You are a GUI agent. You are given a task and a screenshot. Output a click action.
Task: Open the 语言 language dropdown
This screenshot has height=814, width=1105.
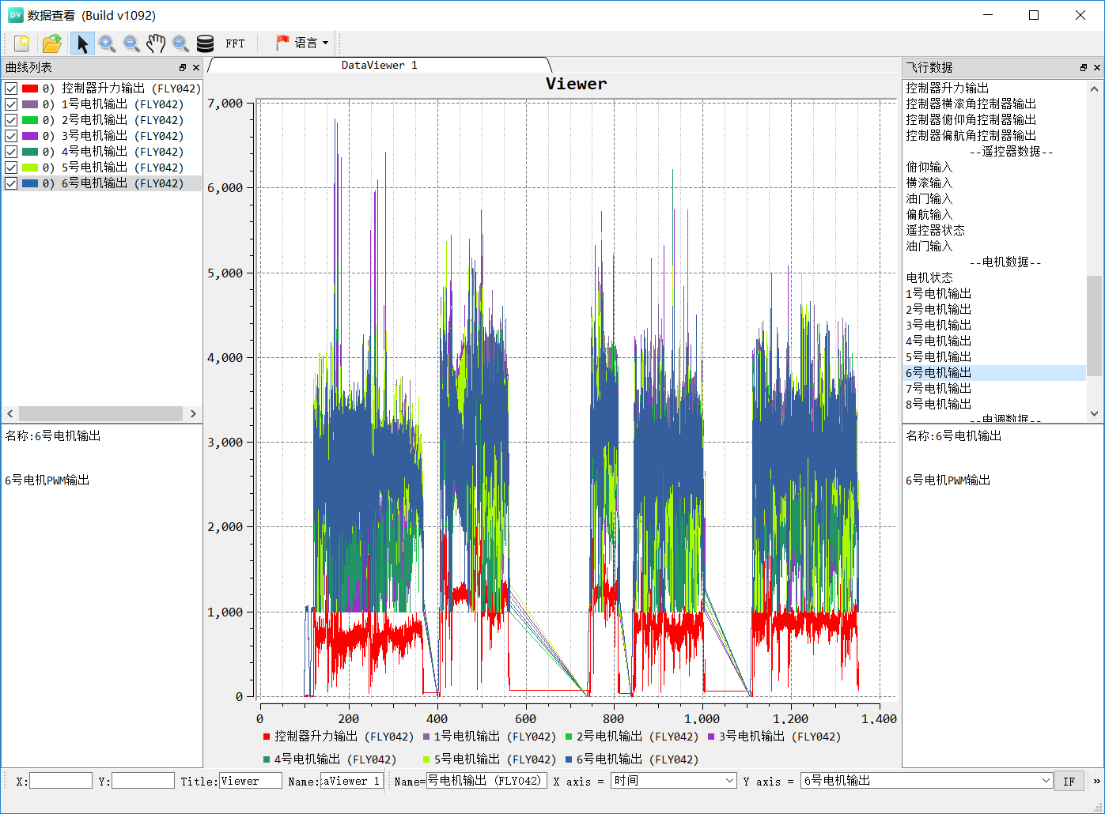click(x=302, y=43)
